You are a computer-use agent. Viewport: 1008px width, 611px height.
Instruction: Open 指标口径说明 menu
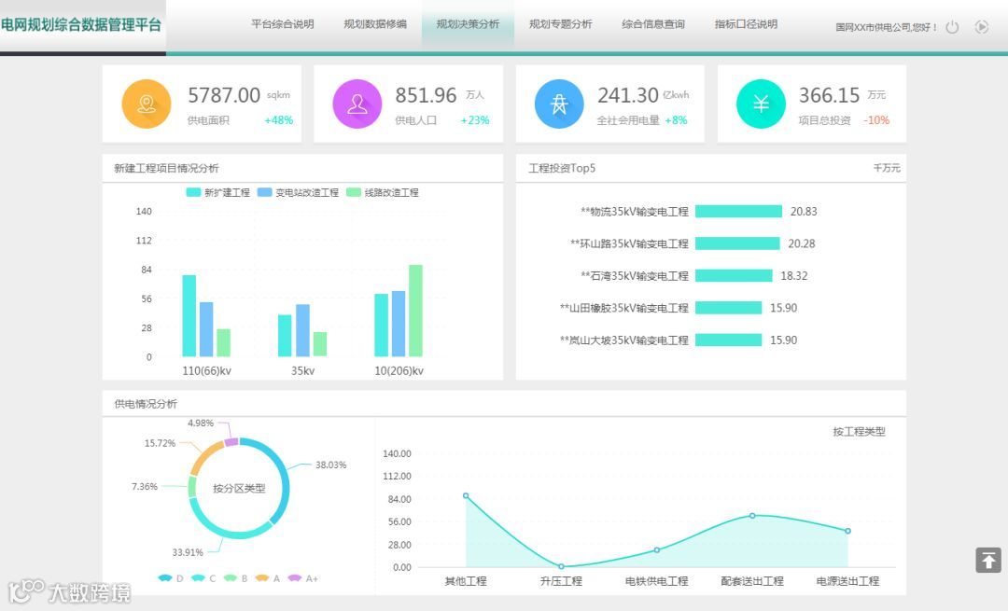(x=746, y=24)
